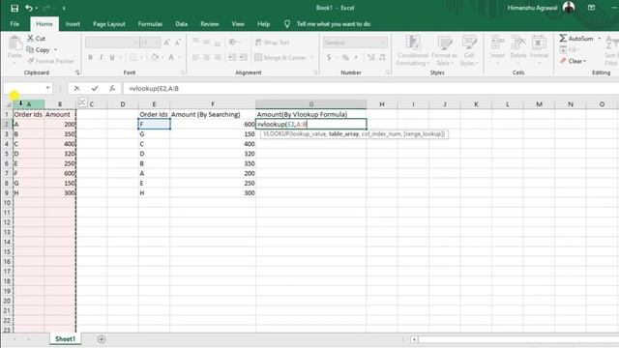Confirm formula with Enter checkmark

click(x=95, y=88)
